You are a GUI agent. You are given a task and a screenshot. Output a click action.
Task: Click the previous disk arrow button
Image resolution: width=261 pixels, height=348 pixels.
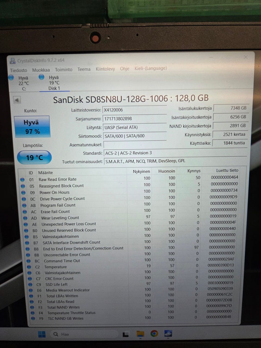pyautogui.click(x=17, y=100)
